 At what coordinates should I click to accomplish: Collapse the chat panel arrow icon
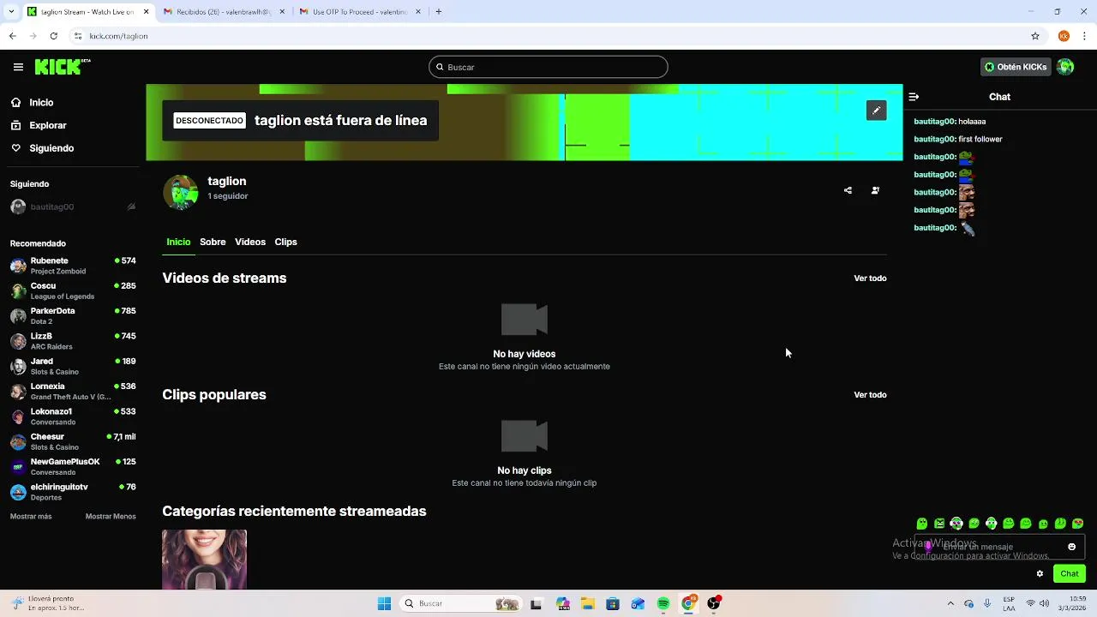(914, 97)
